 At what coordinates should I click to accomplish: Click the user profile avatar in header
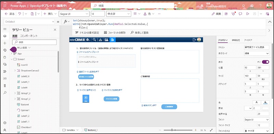269,5
